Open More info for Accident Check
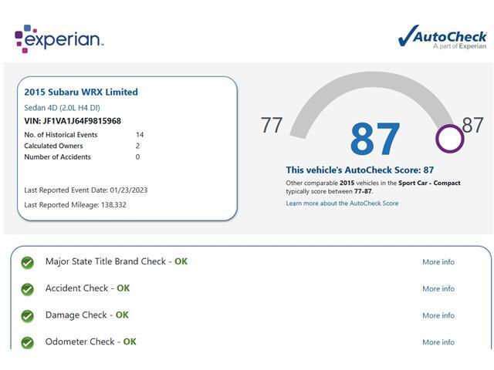Viewport: 494px width, 370px height. (438, 288)
